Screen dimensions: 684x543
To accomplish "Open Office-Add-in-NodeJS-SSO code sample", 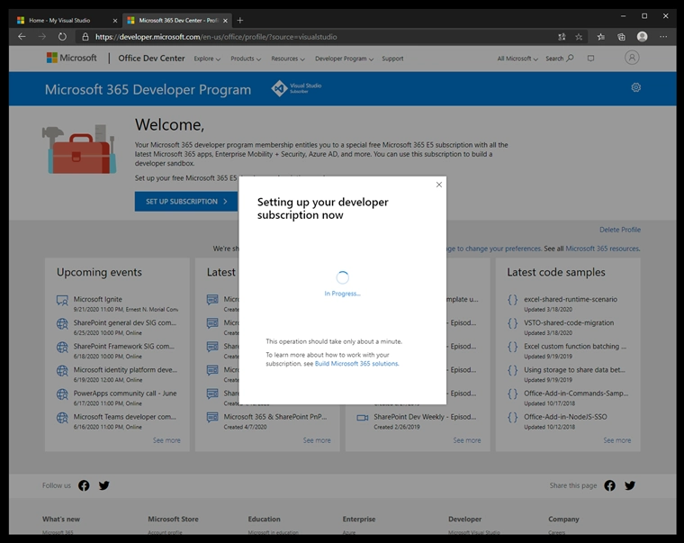I will pyautogui.click(x=565, y=417).
